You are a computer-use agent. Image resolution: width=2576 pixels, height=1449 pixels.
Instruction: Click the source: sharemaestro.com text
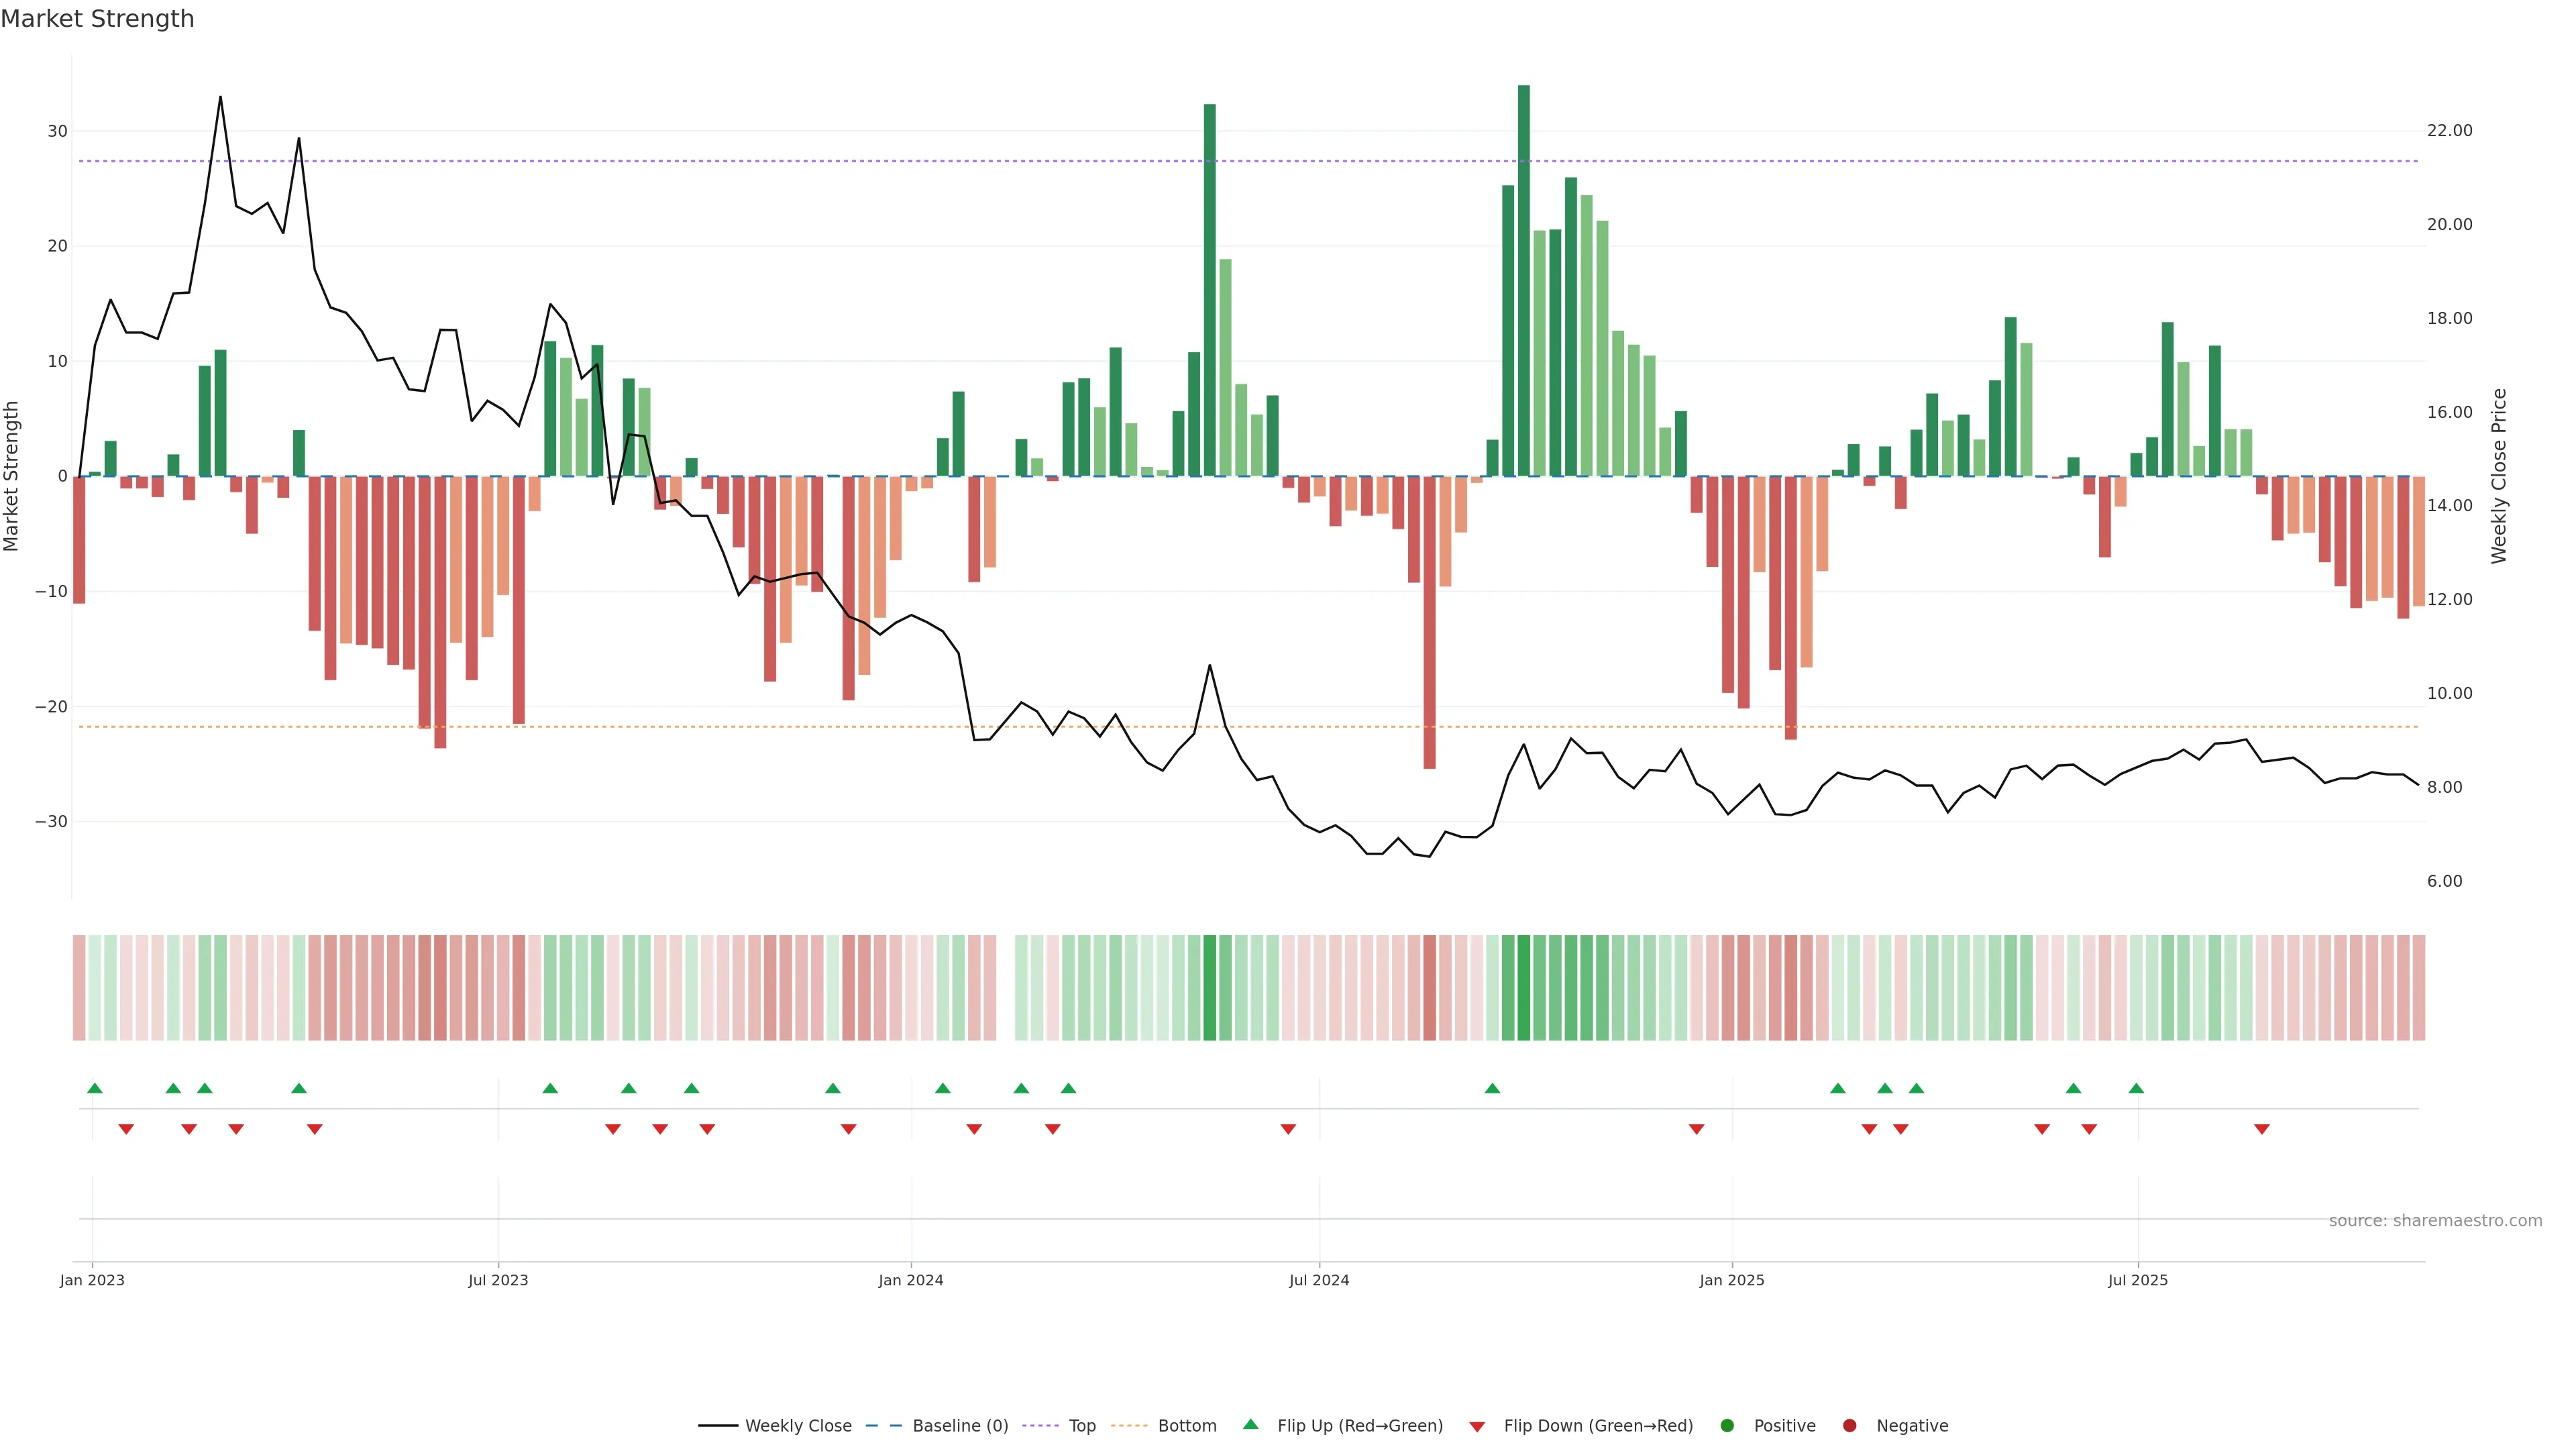pos(2435,1221)
